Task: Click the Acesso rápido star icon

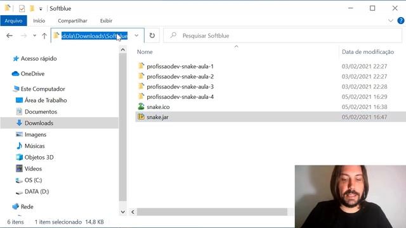Action: coord(16,58)
